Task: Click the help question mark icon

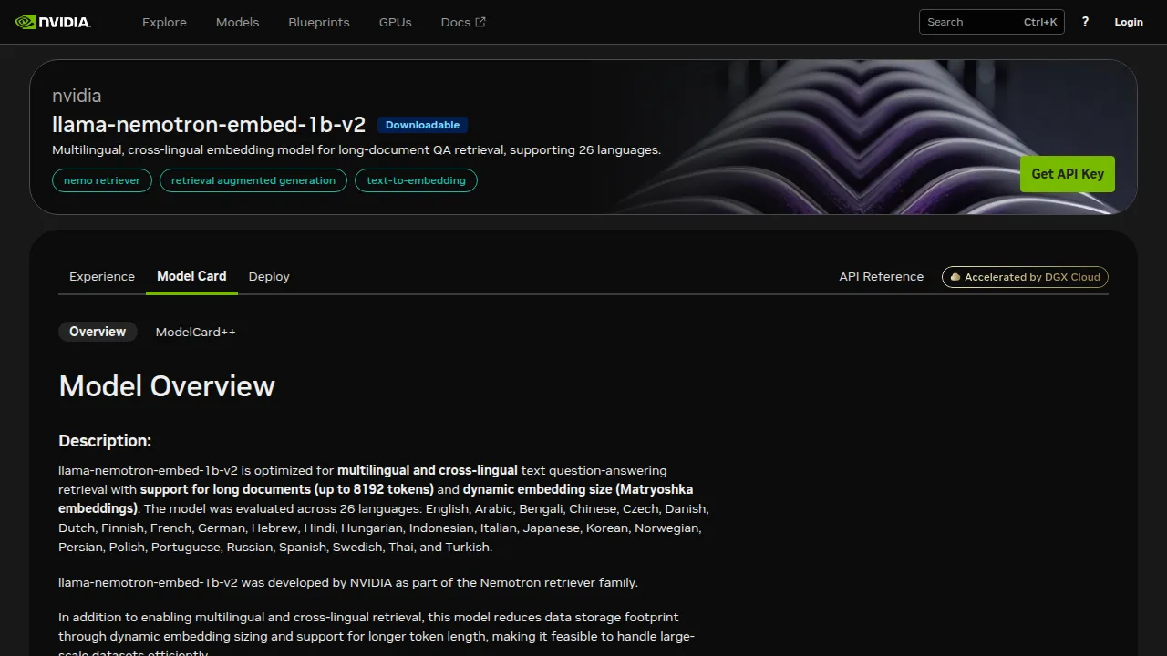Action: tap(1085, 22)
